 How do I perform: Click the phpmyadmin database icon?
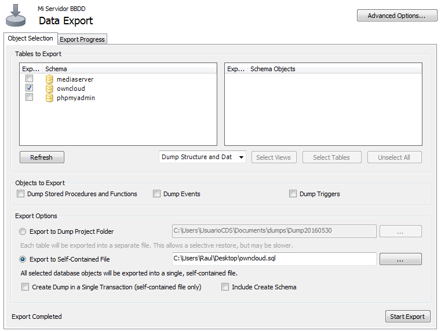pyautogui.click(x=49, y=98)
